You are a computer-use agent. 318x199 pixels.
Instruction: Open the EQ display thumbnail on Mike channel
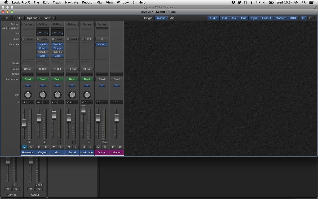click(x=57, y=33)
